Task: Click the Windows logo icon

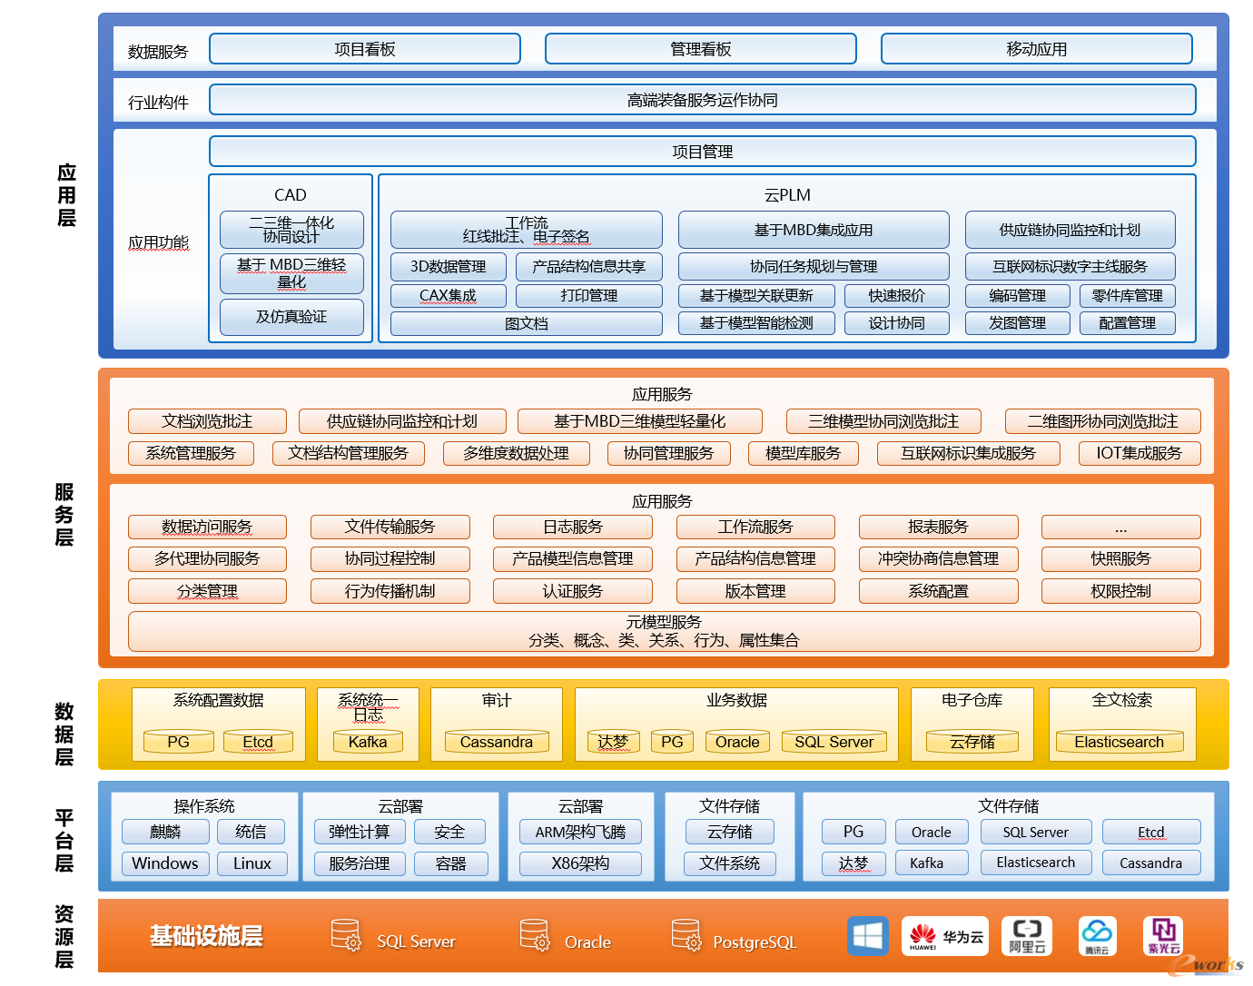Action: coord(868,936)
